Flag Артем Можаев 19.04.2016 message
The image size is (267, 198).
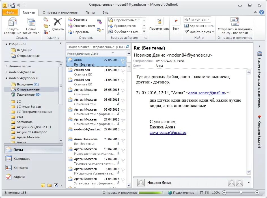click(123, 151)
